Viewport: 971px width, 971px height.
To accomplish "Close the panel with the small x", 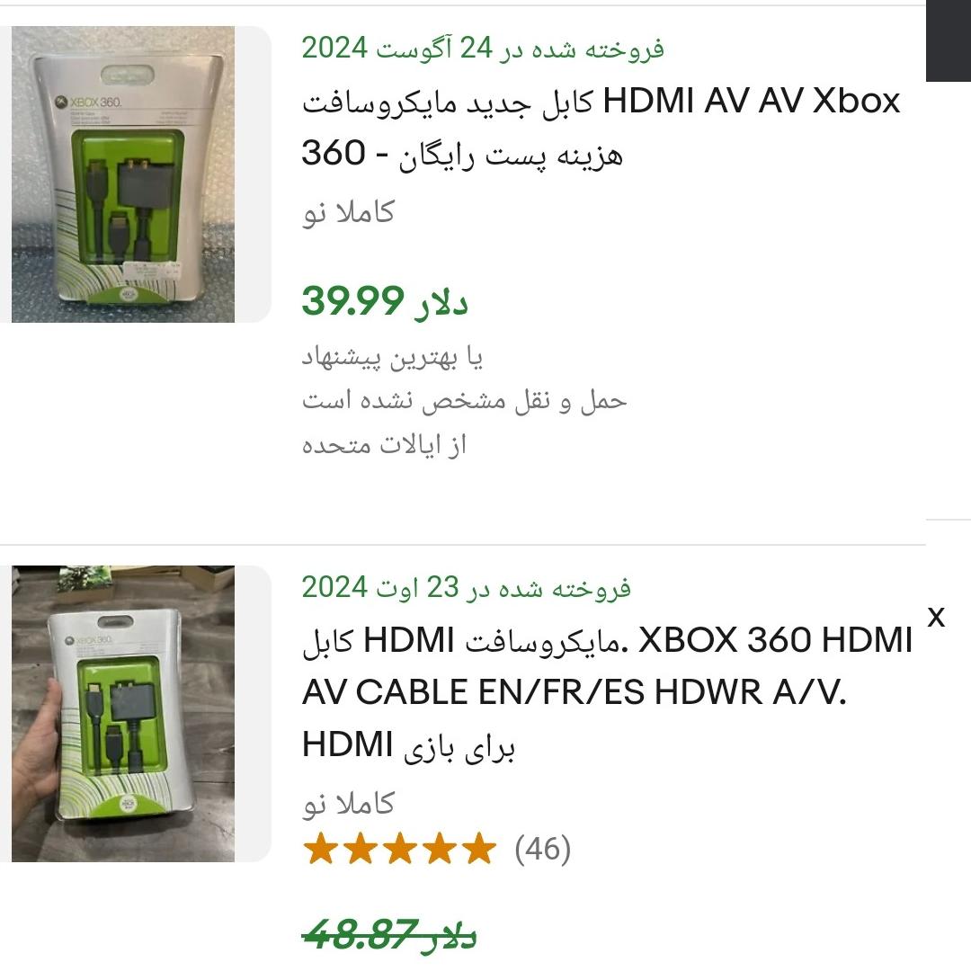I will (x=936, y=617).
